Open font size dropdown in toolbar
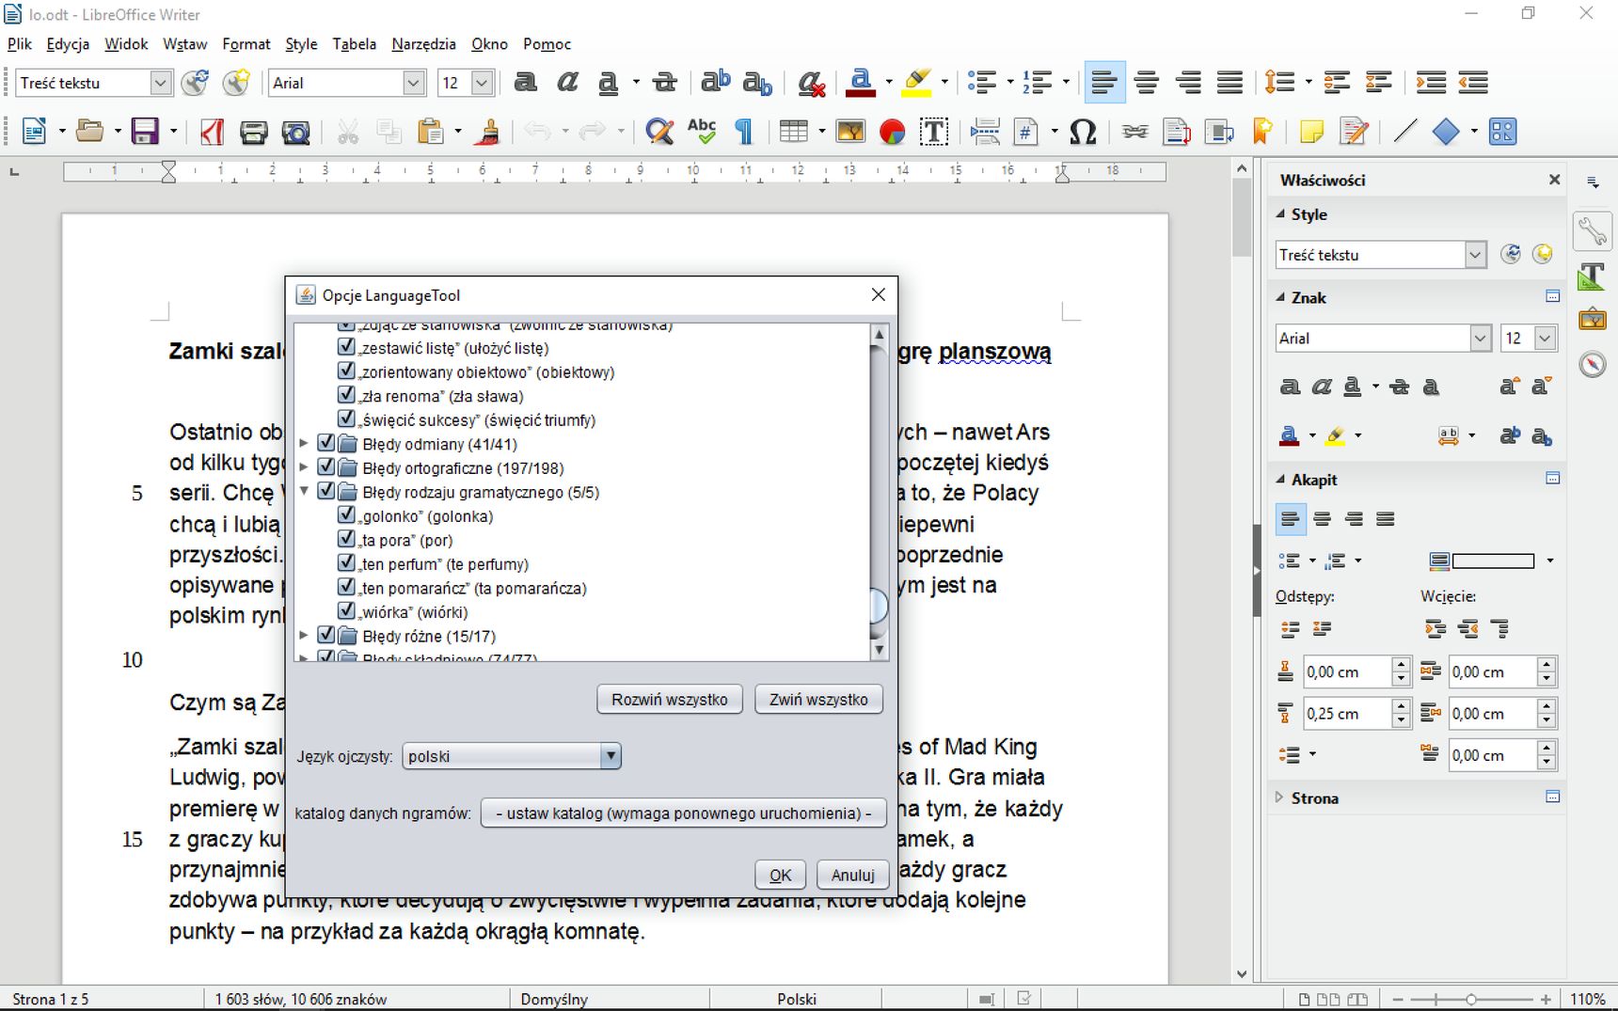 [x=482, y=83]
